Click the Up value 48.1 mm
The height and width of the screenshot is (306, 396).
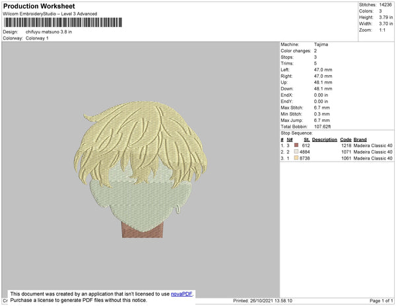coord(323,82)
